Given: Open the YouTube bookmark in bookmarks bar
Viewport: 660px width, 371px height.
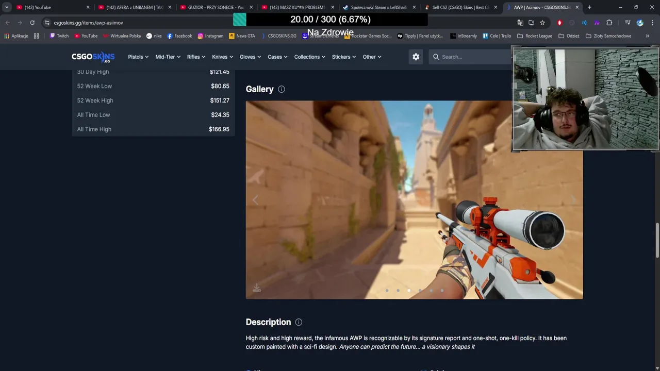Looking at the screenshot, I should point(86,36).
